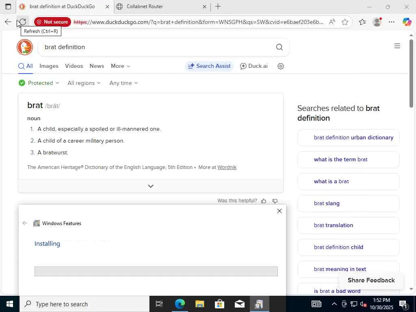
Task: Open the DuckDuckGo hamburger menu
Action: coord(397,46)
